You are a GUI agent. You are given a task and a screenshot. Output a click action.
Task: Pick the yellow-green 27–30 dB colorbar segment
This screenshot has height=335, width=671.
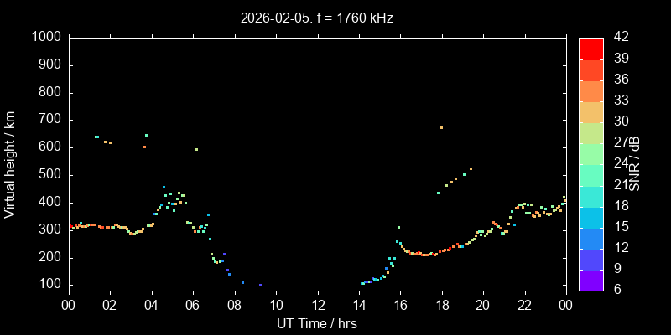[x=590, y=133]
